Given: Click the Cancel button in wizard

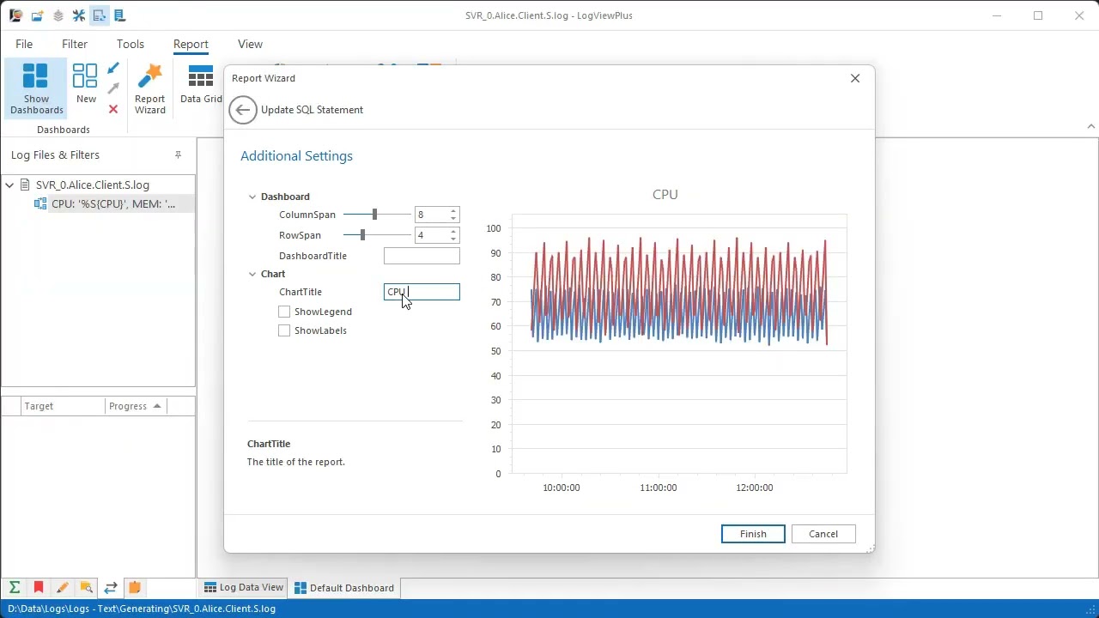Looking at the screenshot, I should (823, 534).
